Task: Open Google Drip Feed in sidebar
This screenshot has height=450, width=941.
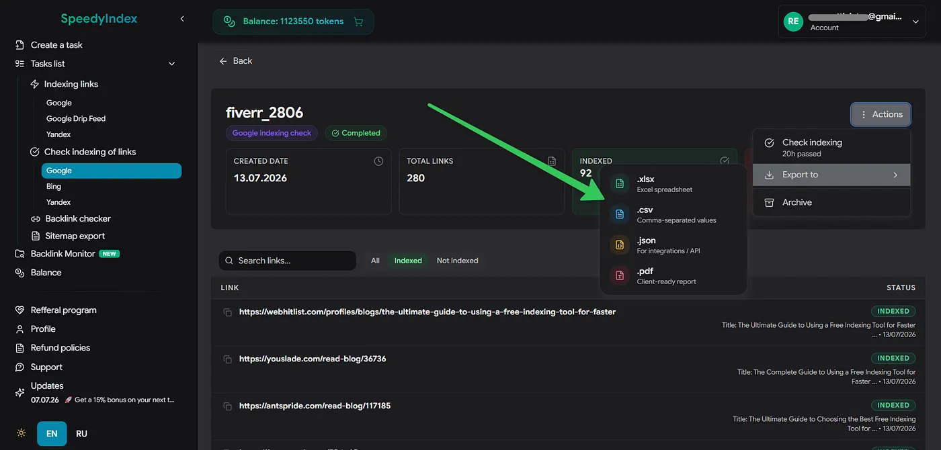Action: 76,119
